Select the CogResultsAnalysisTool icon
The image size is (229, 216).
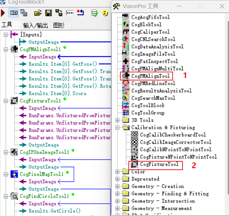coord(125,91)
